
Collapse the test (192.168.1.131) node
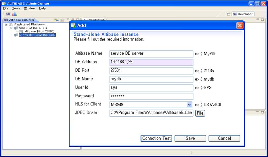[11, 28]
